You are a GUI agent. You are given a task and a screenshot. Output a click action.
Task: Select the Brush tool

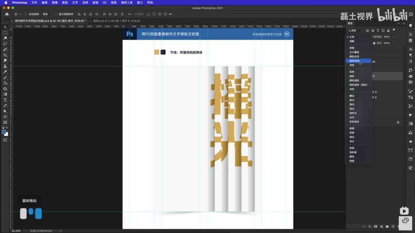click(5, 77)
